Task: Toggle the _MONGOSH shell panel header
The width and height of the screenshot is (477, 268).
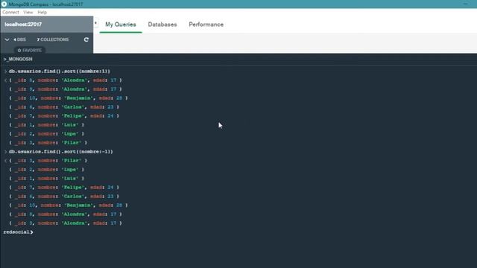Action: [18, 59]
